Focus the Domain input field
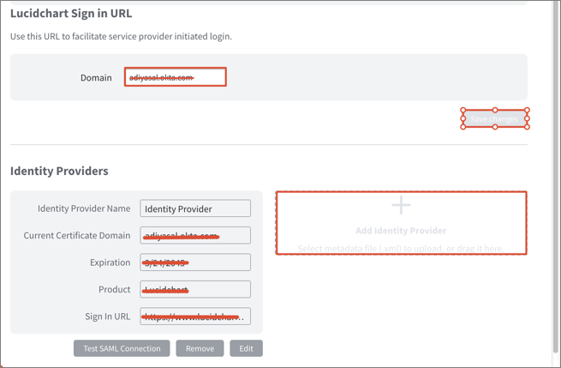 coord(175,77)
